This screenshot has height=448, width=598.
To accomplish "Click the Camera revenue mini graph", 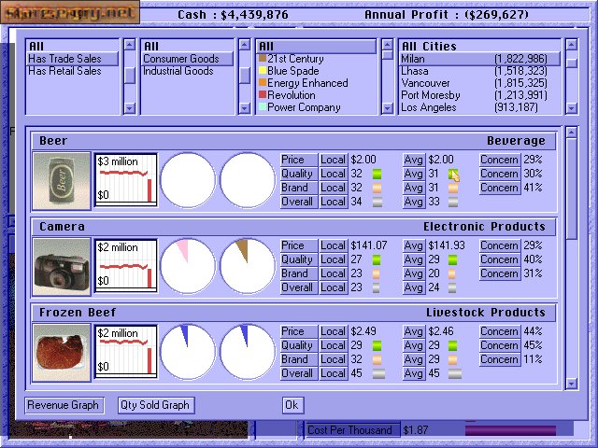I will click(x=126, y=266).
